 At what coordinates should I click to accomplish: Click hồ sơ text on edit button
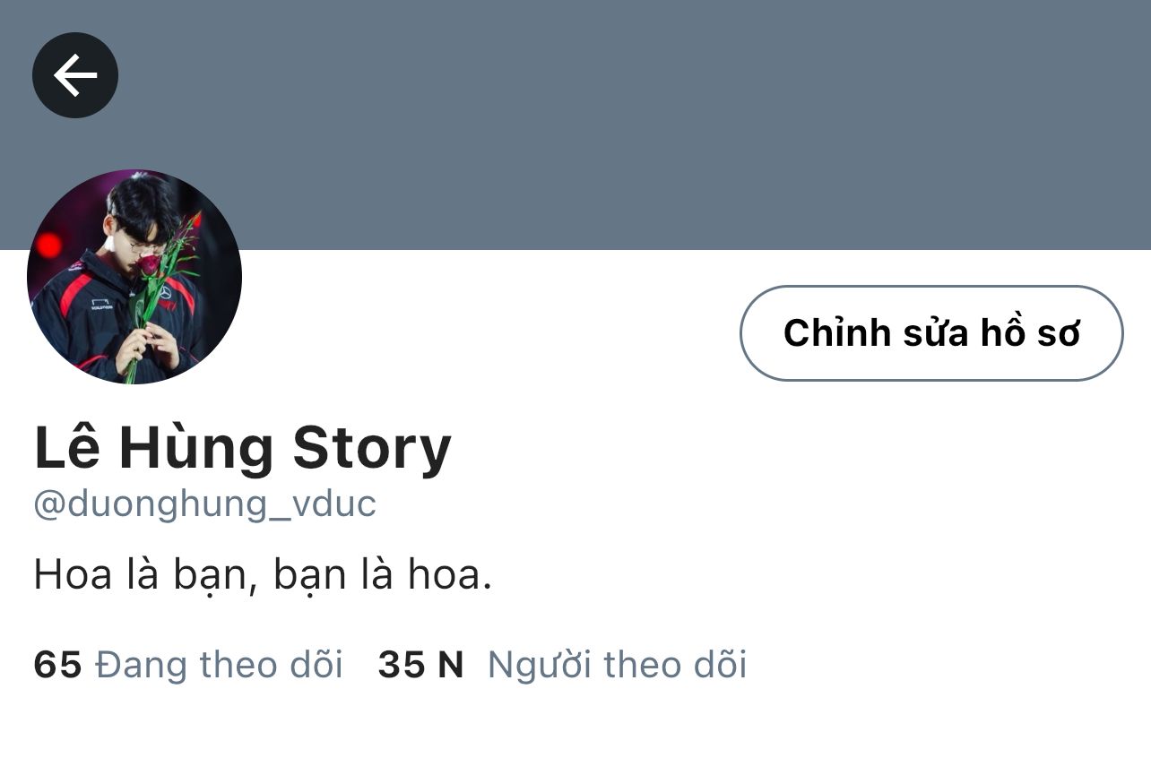pos(1026,332)
